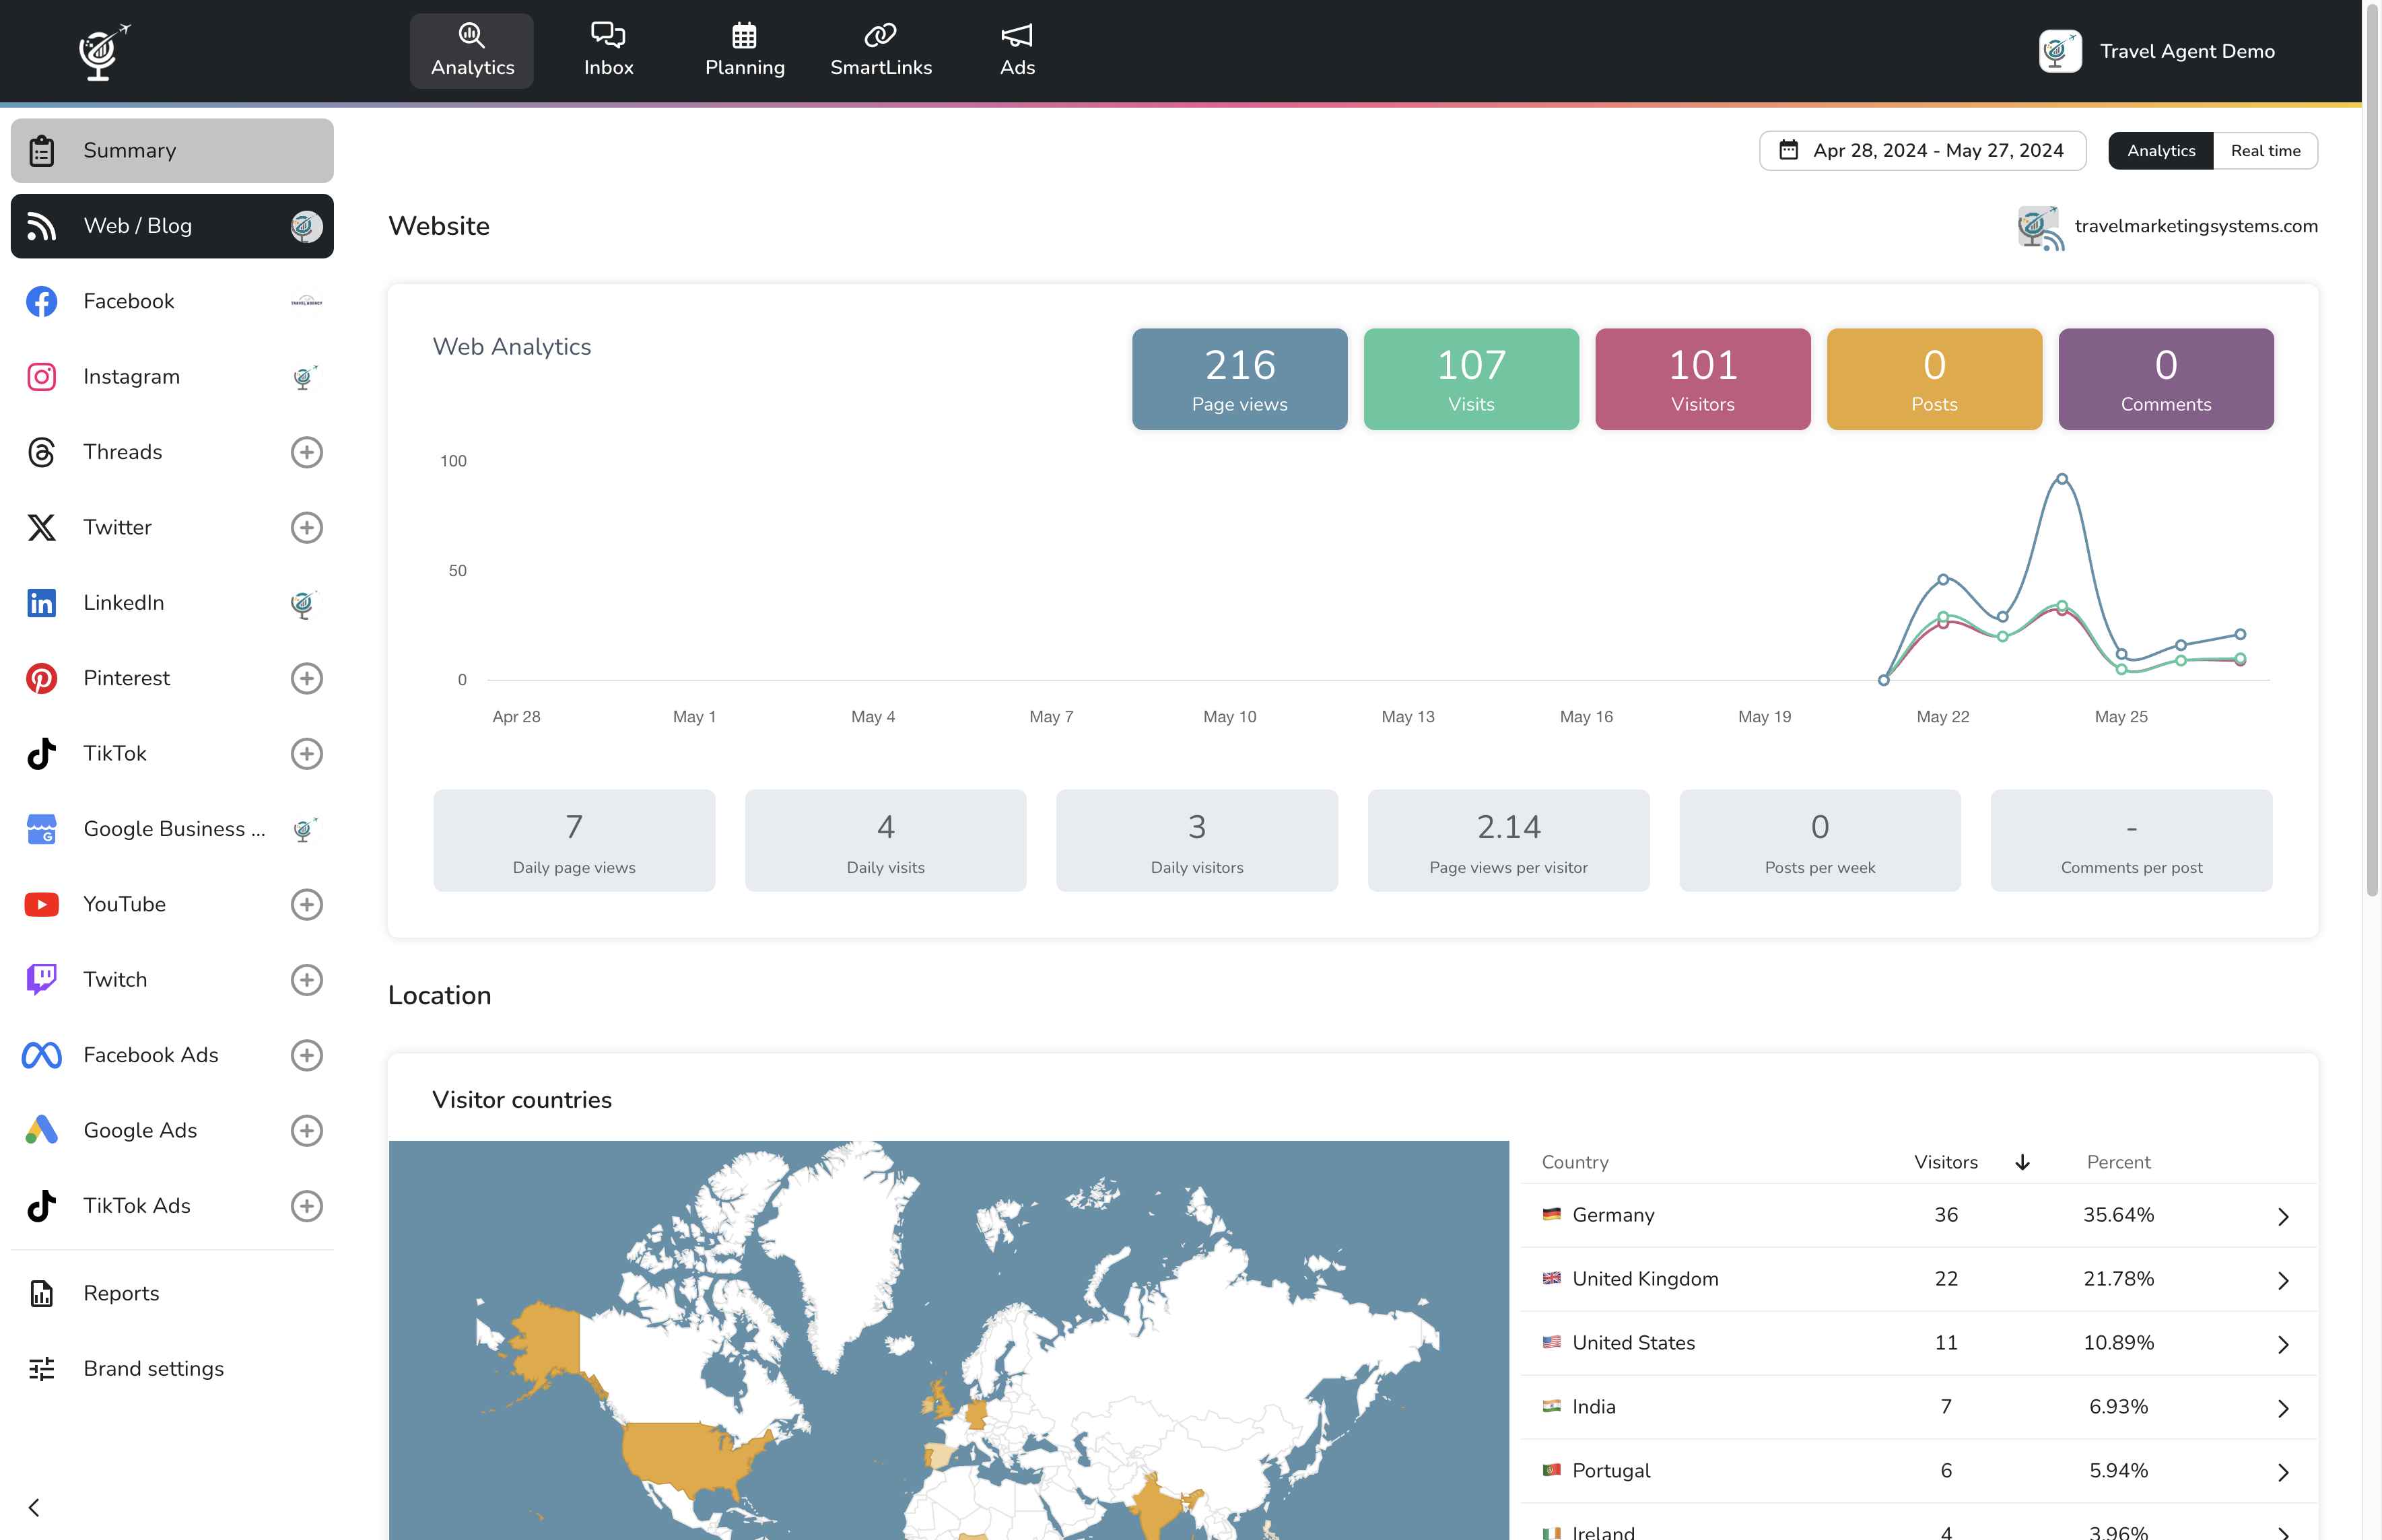Open the Inbox tab
The width and height of the screenshot is (2382, 1540).
click(608, 50)
